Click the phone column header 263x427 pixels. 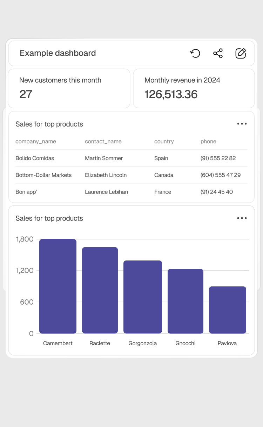pos(208,142)
